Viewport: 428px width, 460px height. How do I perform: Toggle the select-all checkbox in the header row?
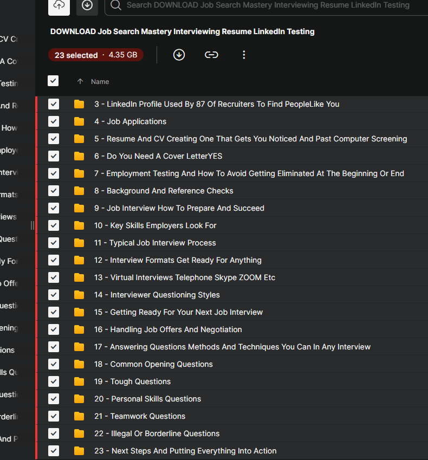tap(53, 81)
